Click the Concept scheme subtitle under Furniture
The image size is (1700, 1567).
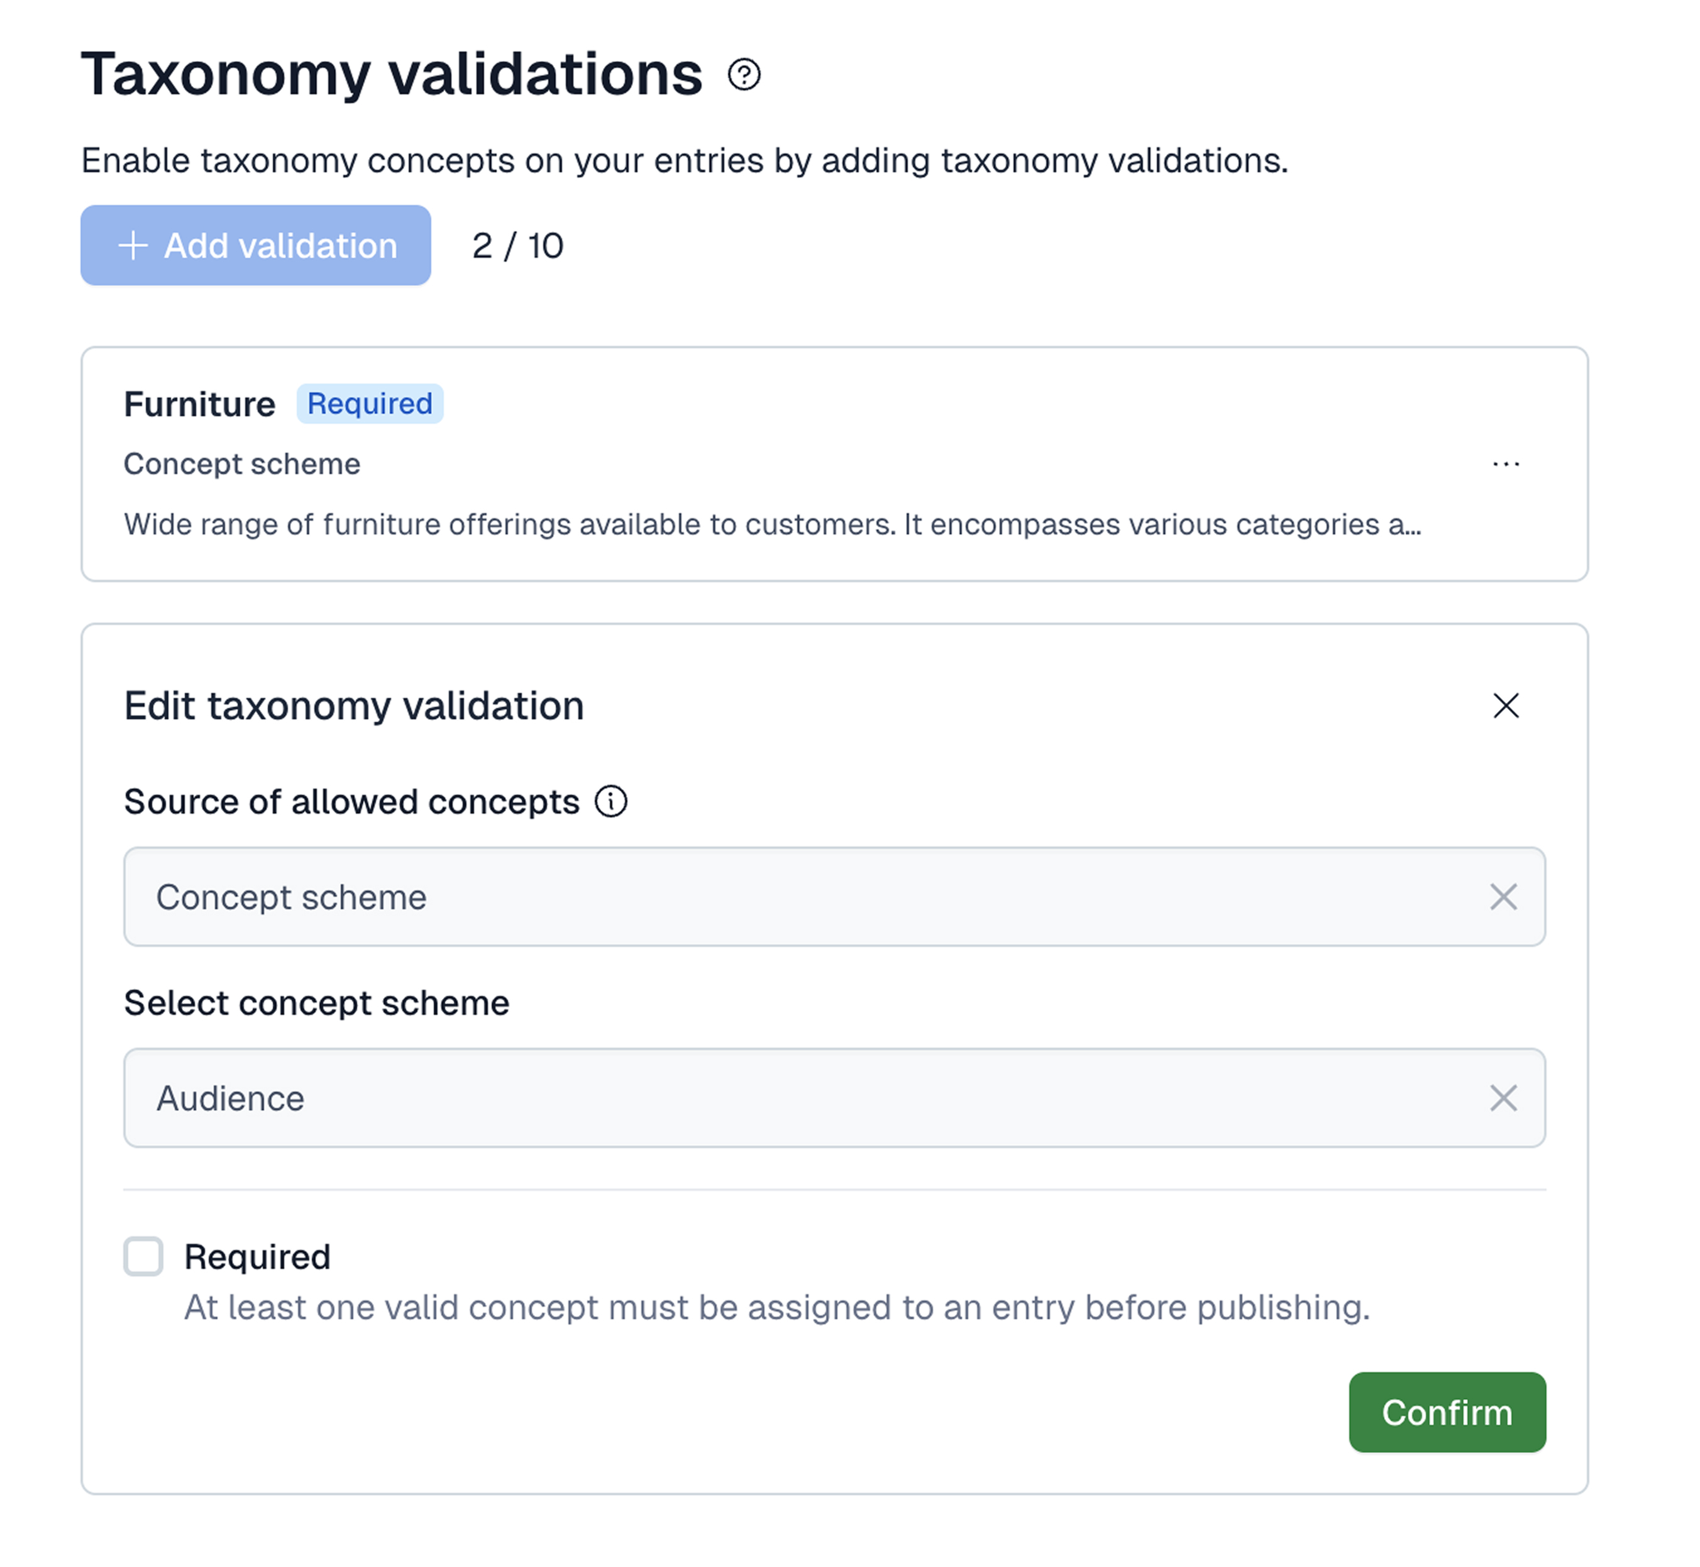coord(241,464)
